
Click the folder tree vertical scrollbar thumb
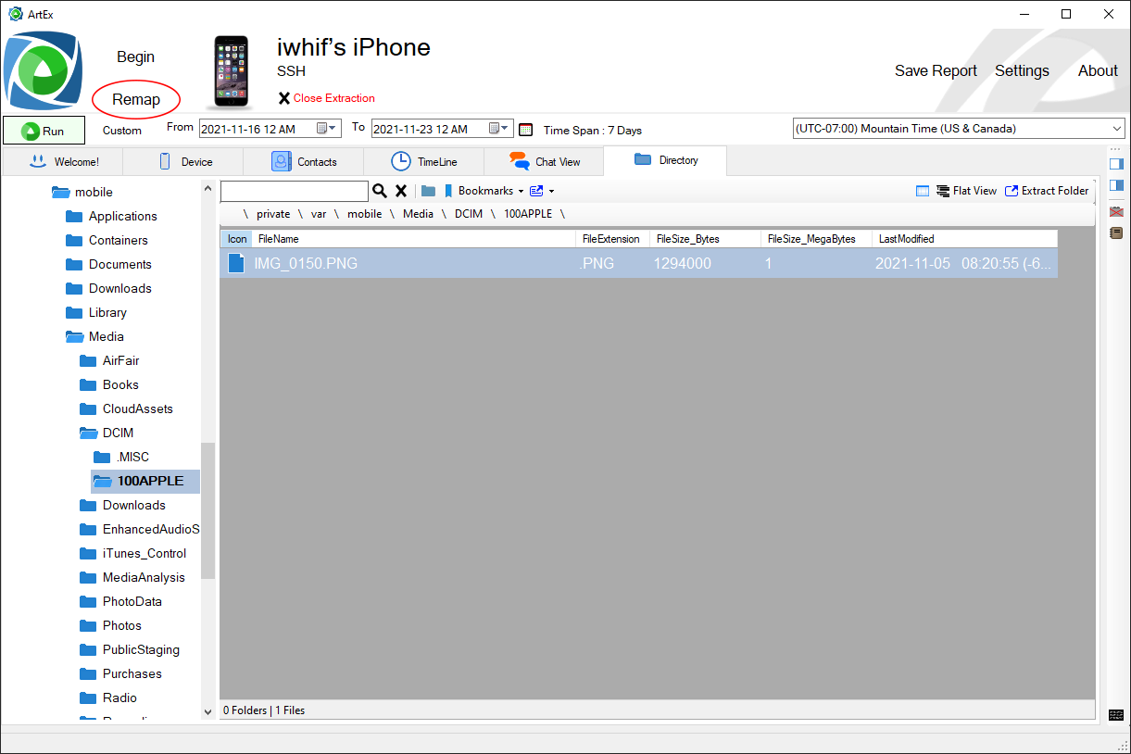[207, 509]
